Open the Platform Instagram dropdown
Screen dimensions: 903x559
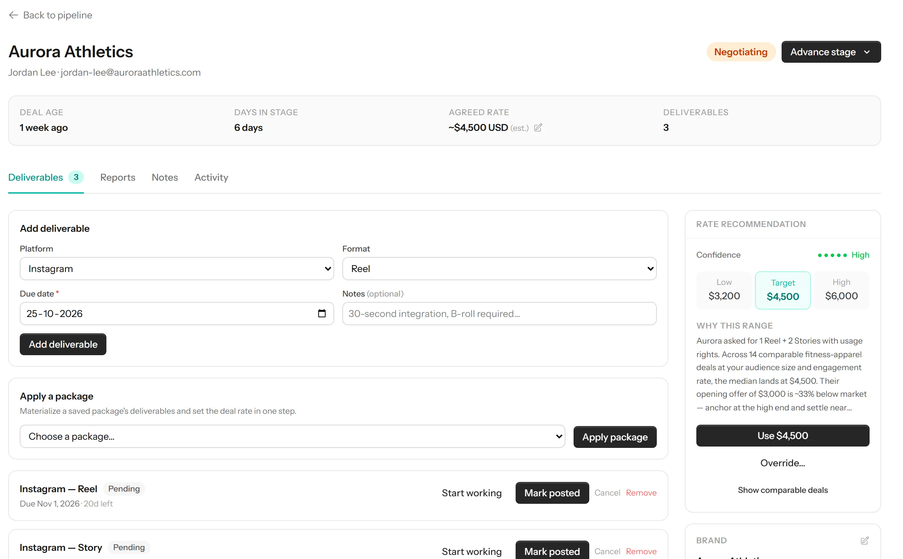177,269
